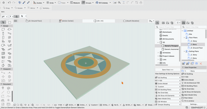The width and height of the screenshot is (207, 109).
Task: Select the Beam tool
Action: 10,33
